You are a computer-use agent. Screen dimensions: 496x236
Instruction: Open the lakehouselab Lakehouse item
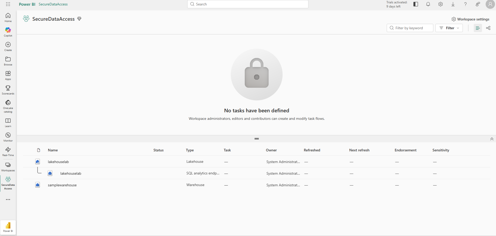pos(58,162)
